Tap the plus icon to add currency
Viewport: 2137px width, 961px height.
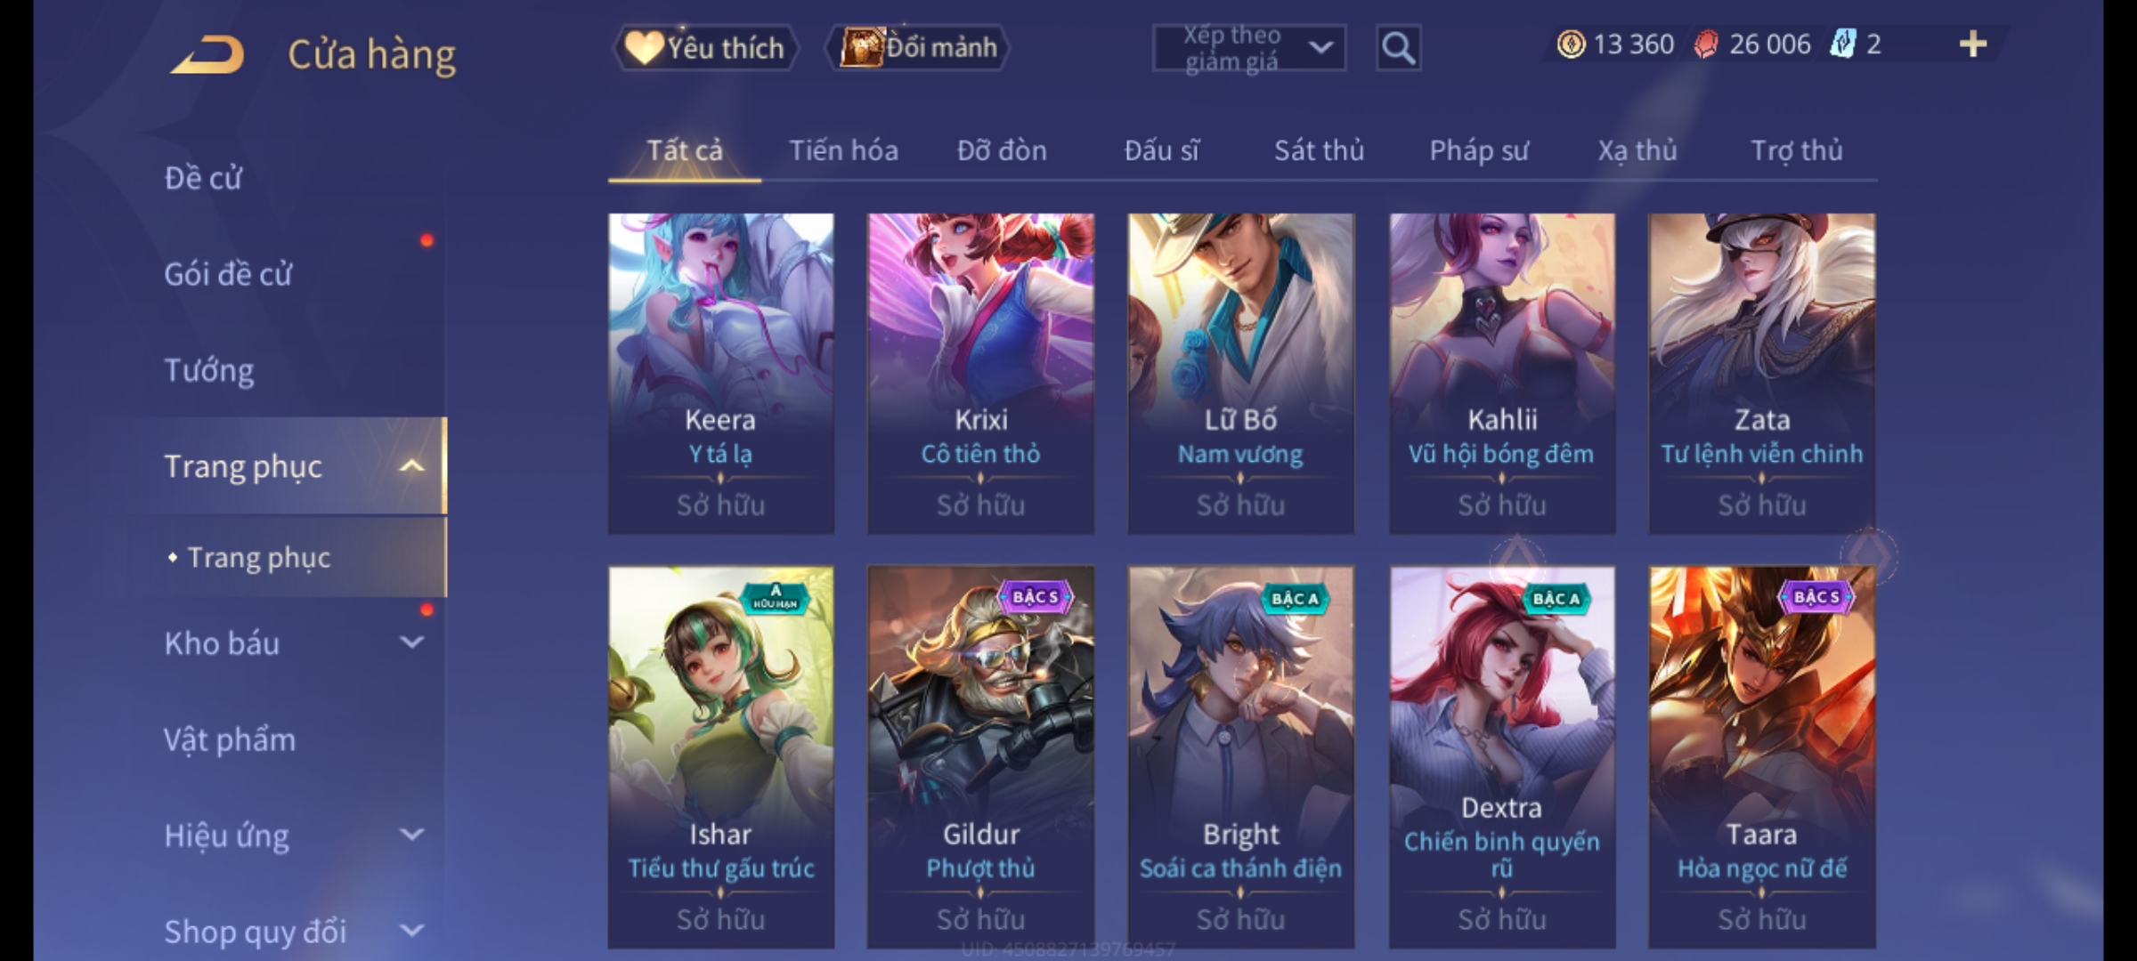pyautogui.click(x=1973, y=44)
